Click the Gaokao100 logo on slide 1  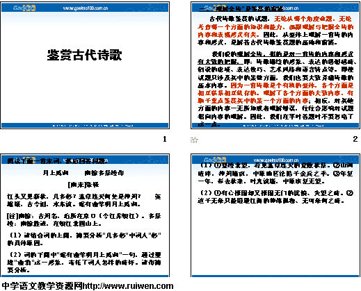(24, 8)
